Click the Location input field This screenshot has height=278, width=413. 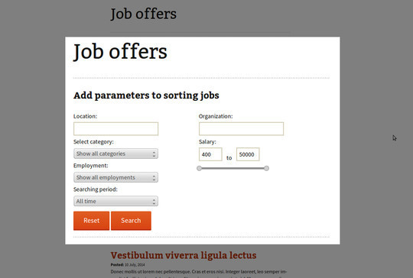tap(115, 128)
